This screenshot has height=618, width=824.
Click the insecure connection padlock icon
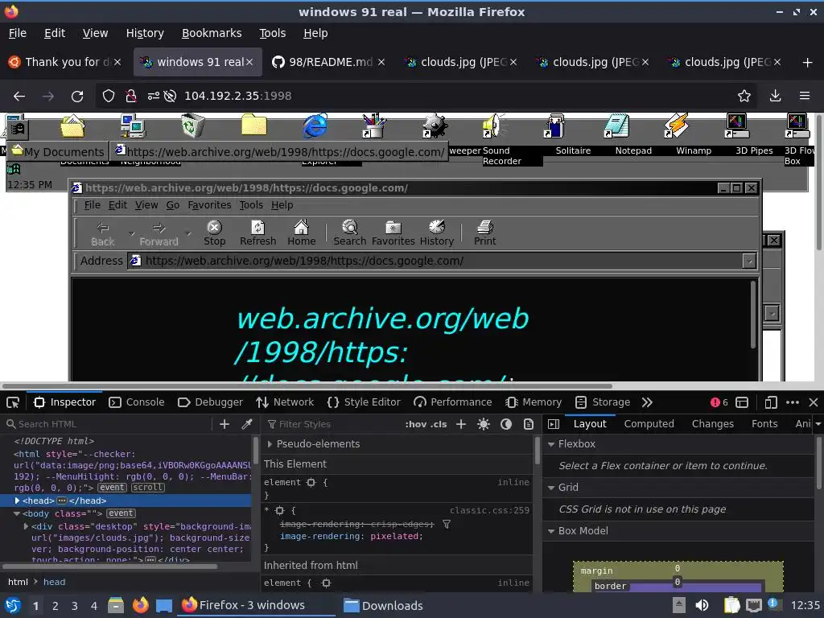pos(131,96)
